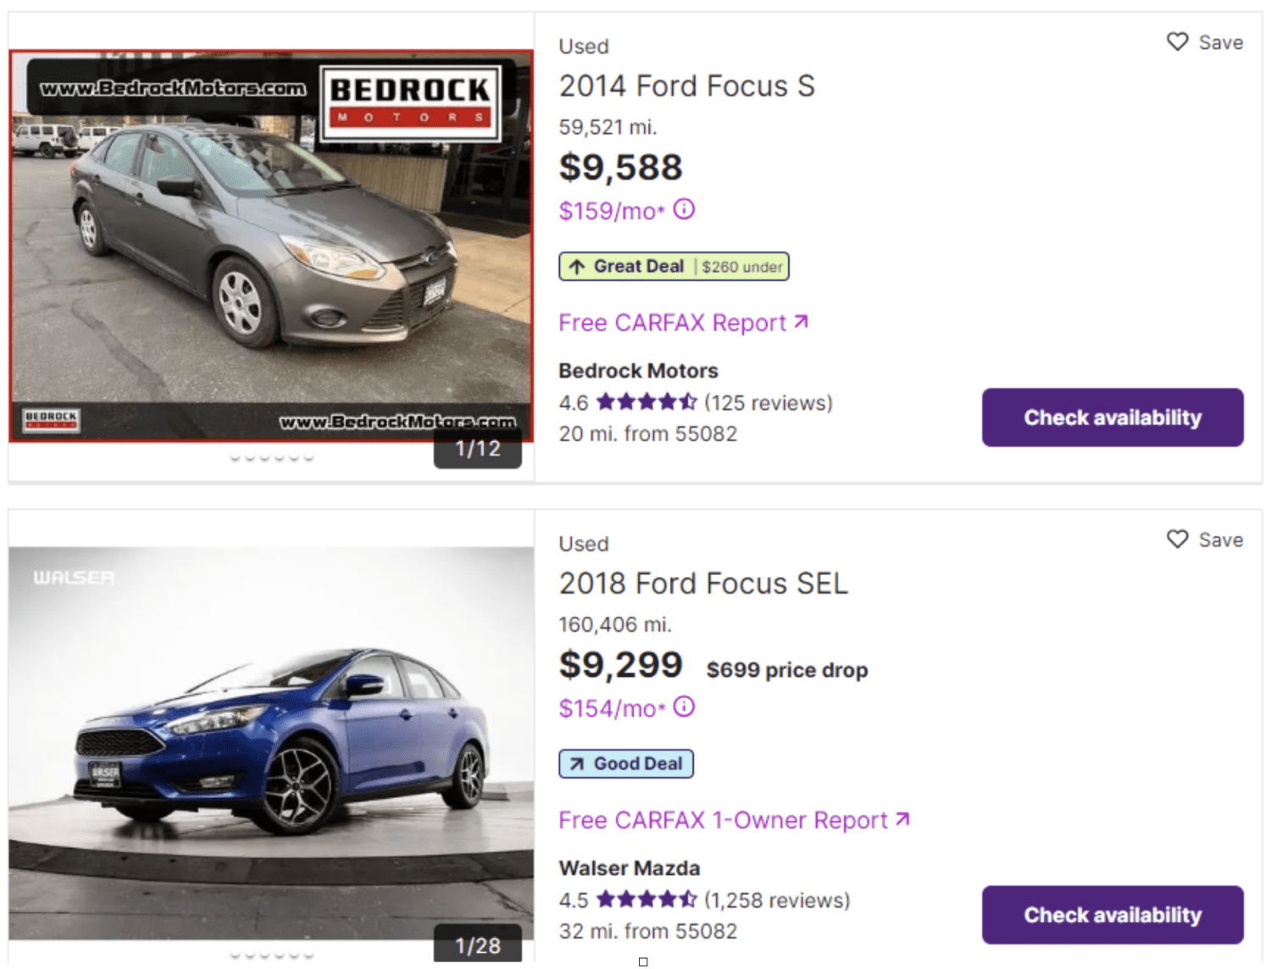Image resolution: width=1271 pixels, height=969 pixels.
Task: Save the 2014 Ford Focus S listing
Action: tap(1204, 42)
